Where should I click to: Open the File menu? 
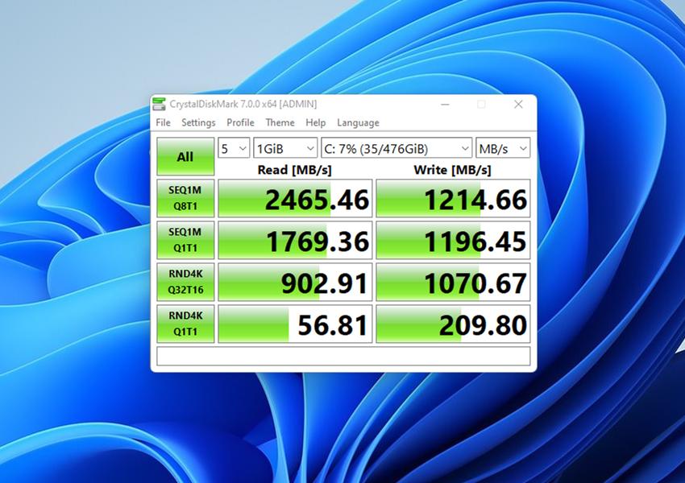pos(163,122)
